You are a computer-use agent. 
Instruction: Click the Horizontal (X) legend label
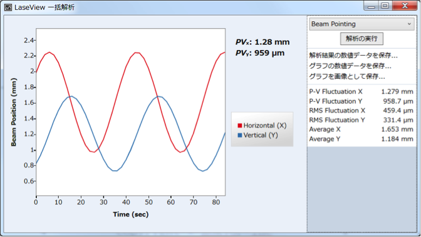coord(265,126)
